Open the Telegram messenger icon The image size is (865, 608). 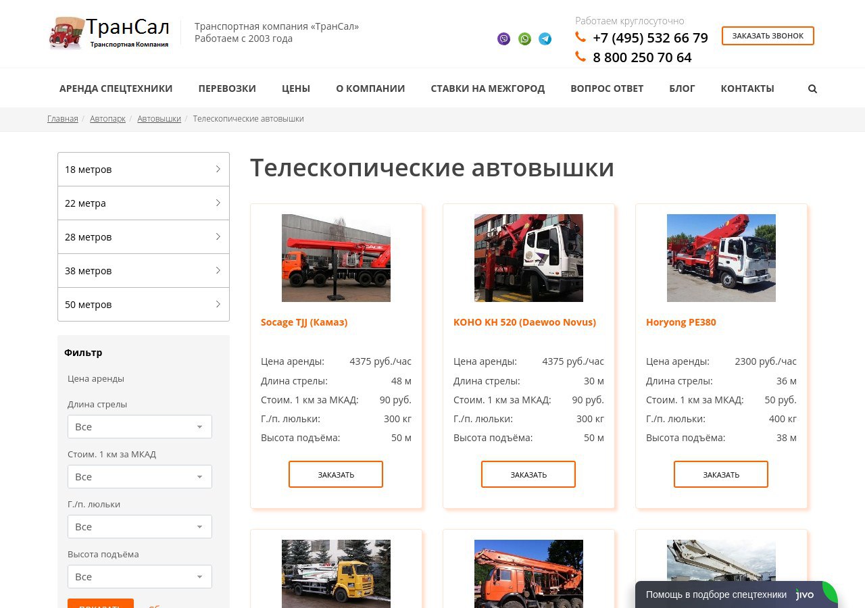click(x=545, y=39)
